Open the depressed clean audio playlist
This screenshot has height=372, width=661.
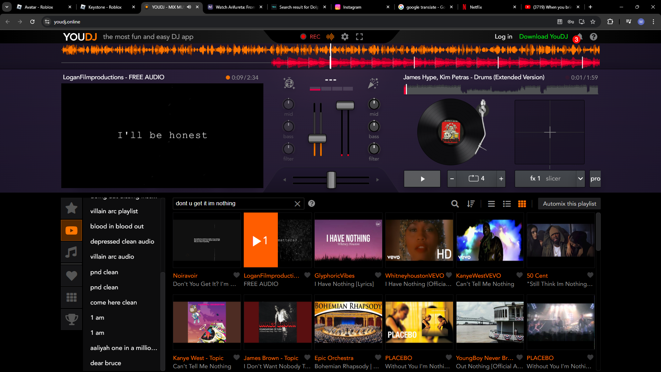(x=122, y=241)
